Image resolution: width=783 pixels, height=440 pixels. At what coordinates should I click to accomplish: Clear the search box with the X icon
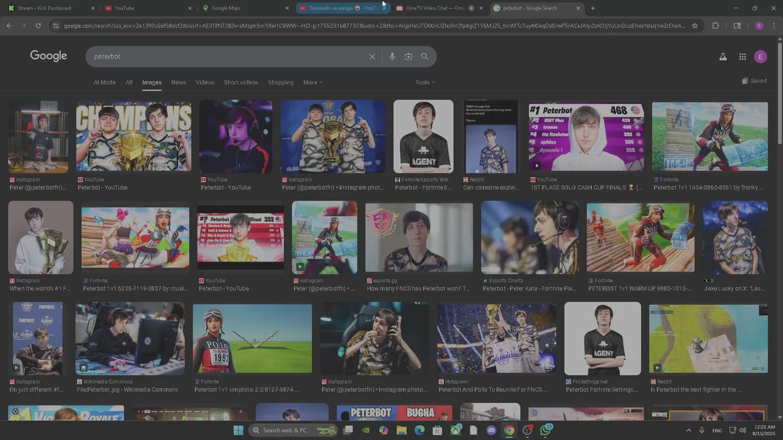(x=372, y=56)
